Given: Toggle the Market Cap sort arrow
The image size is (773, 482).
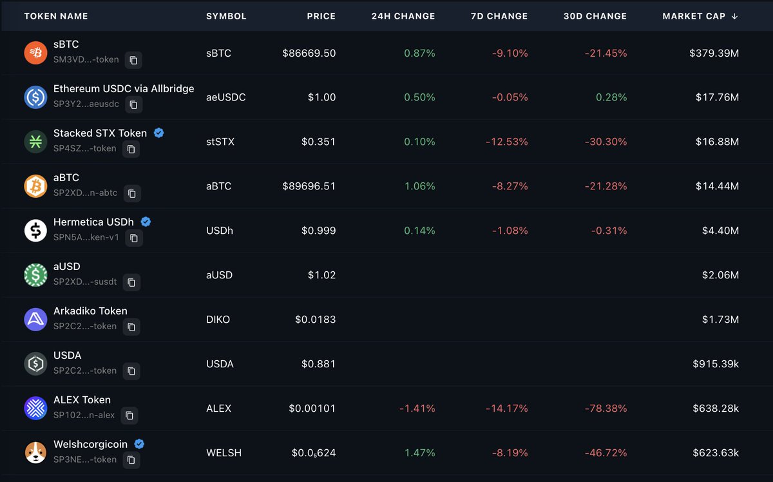Looking at the screenshot, I should (735, 16).
